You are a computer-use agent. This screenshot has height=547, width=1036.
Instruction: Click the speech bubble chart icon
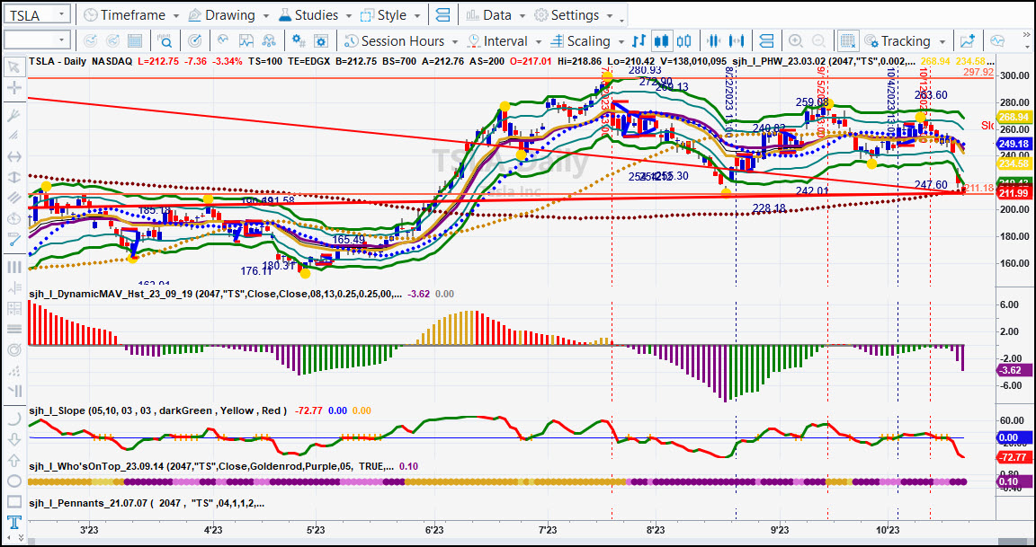coord(997,41)
